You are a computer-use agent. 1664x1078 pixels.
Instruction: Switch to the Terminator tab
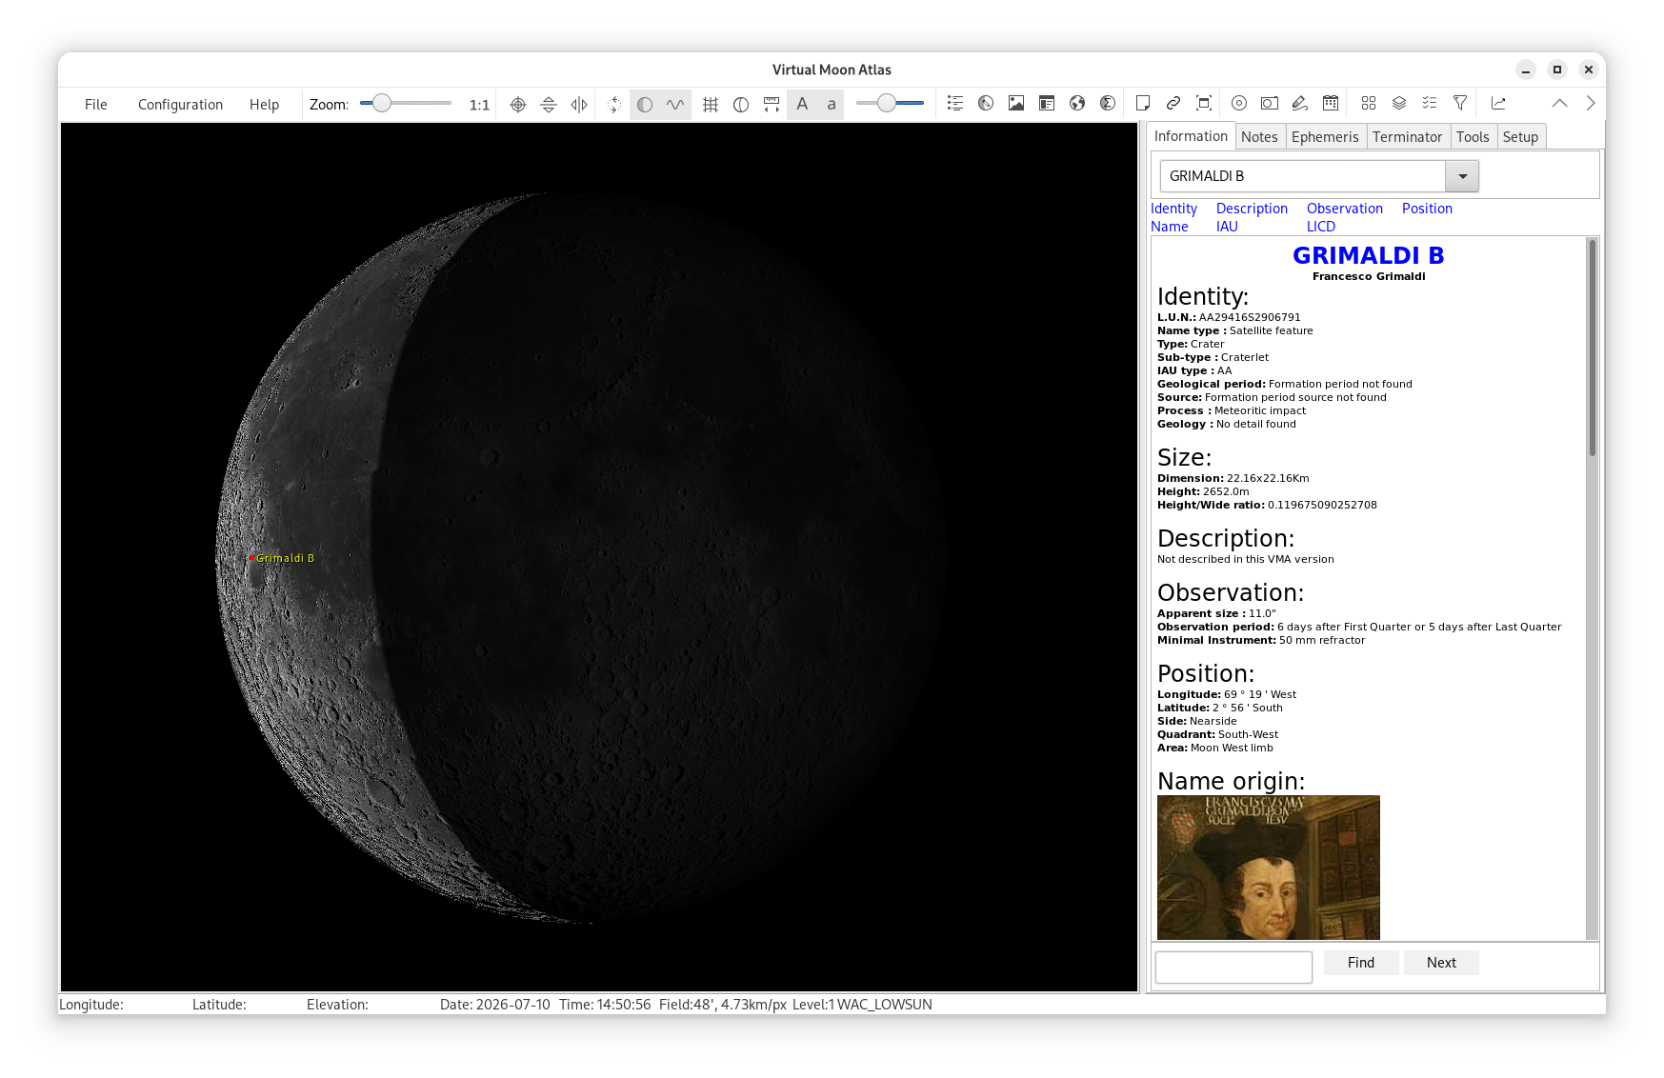tap(1407, 137)
